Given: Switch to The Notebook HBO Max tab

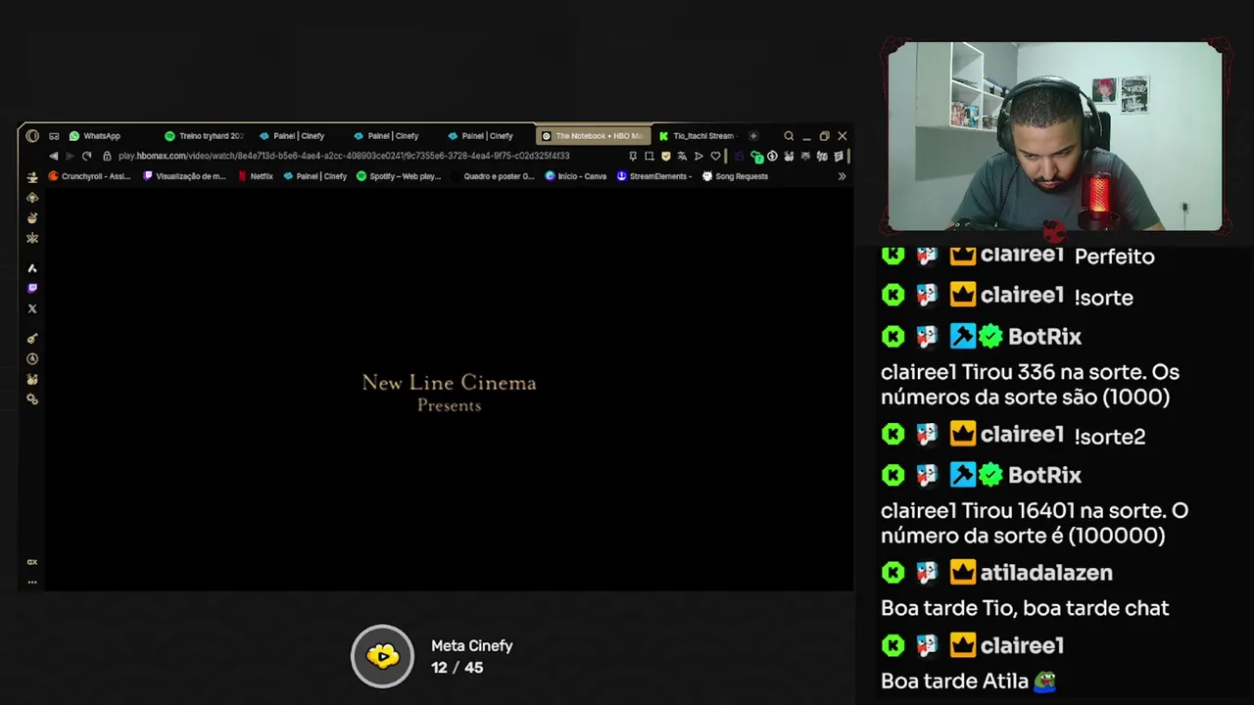Looking at the screenshot, I should click(593, 136).
